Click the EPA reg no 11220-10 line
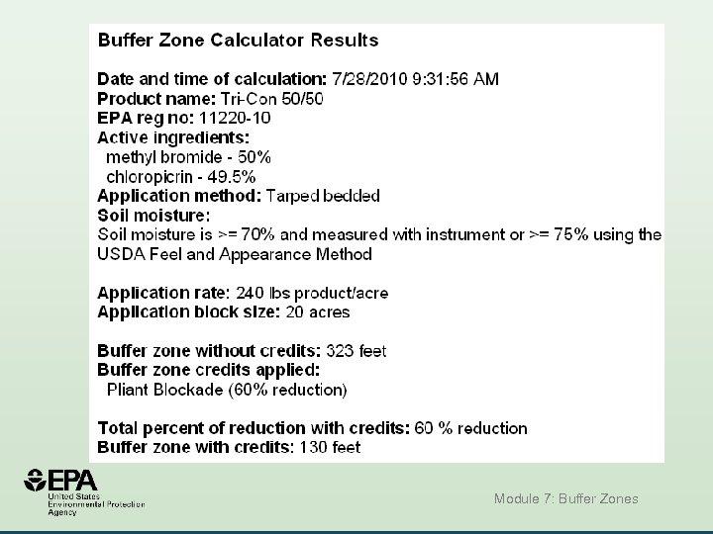Screen dimensions: 713x534 coord(183,118)
